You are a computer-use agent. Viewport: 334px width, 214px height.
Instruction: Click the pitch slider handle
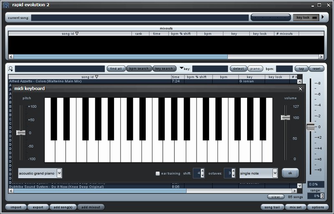click(20, 132)
